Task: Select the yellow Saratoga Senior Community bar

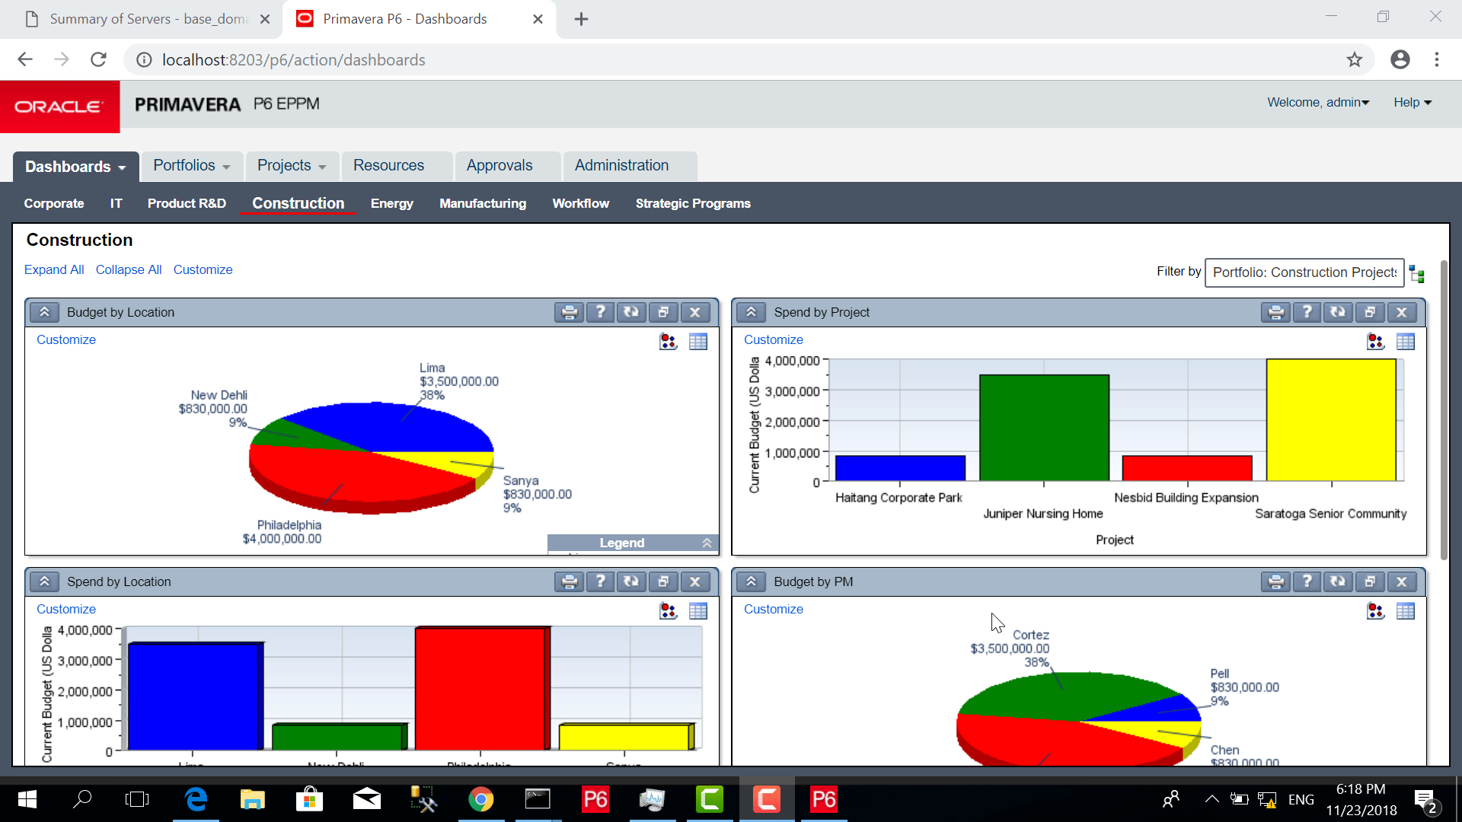Action: [1331, 419]
